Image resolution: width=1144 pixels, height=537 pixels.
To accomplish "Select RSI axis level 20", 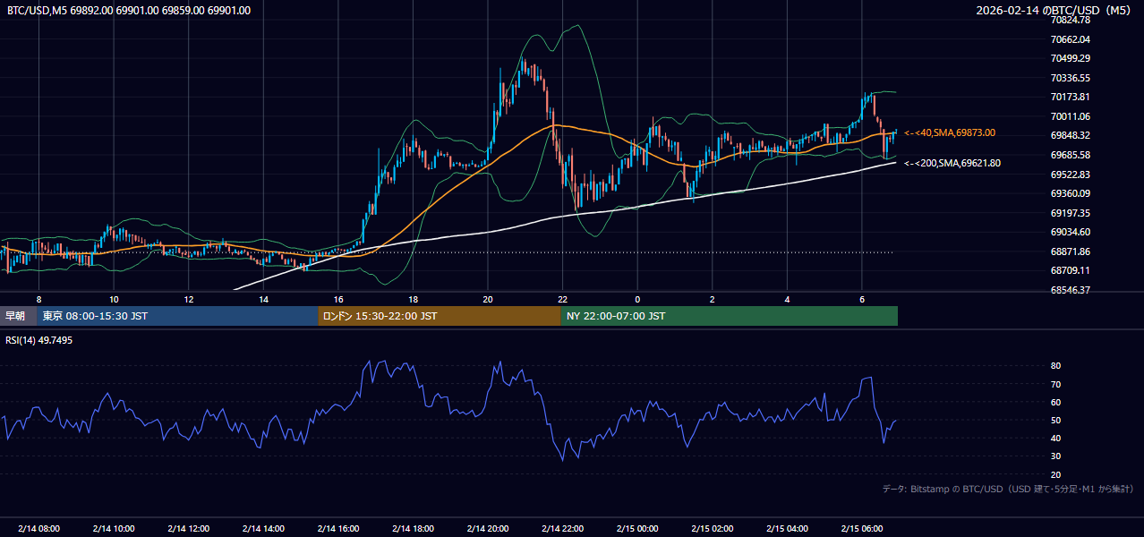I will 1056,474.
